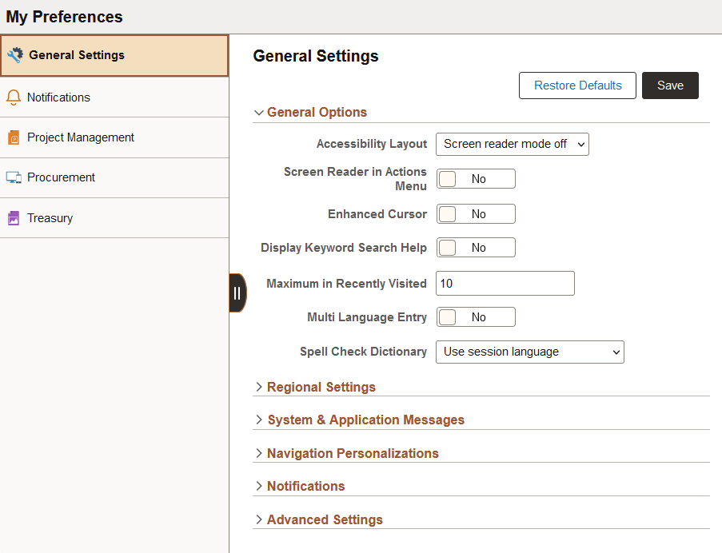Toggle Screen Reader in Actions Menu switch
Viewport: 722px width, 553px height.
tap(475, 179)
